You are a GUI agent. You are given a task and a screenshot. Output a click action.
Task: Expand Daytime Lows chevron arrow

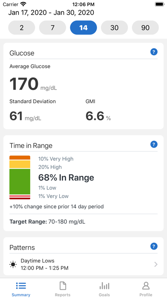pos(156,264)
